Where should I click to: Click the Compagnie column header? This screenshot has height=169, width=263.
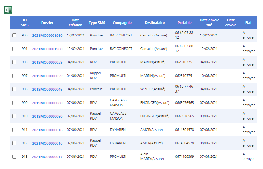click(122, 23)
